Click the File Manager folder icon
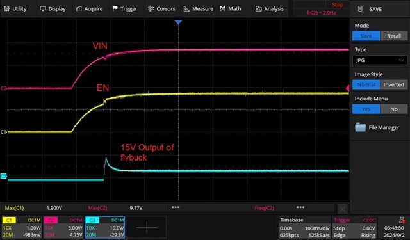This screenshot has width=410, height=240. [x=360, y=127]
